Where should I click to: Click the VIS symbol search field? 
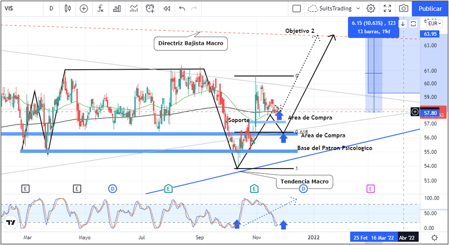18,8
